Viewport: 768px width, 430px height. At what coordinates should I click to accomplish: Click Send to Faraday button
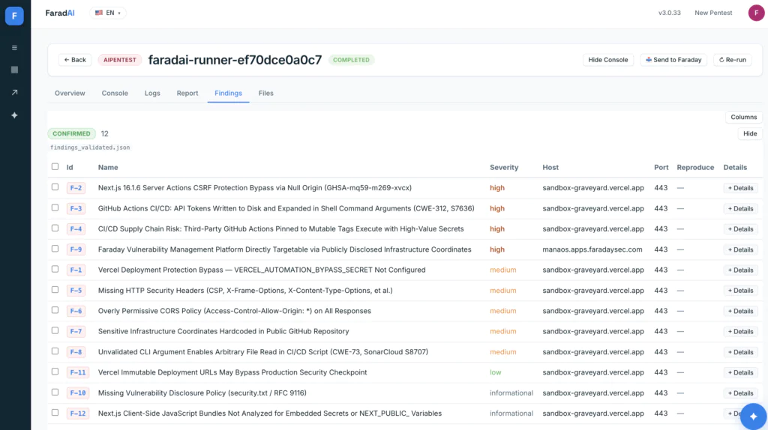pyautogui.click(x=673, y=60)
